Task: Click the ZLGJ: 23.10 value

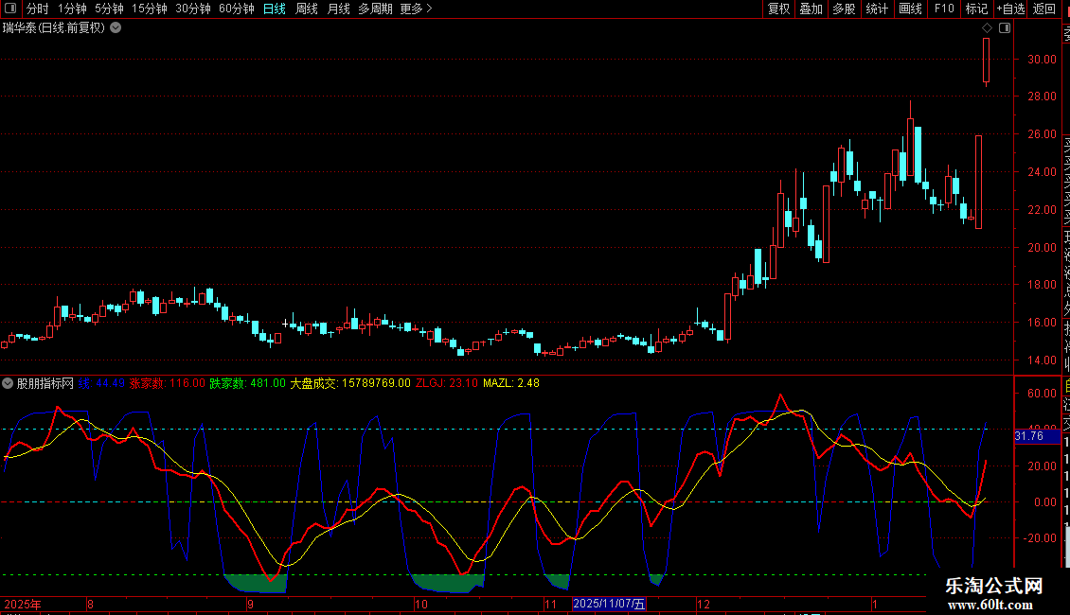Action: click(x=447, y=383)
